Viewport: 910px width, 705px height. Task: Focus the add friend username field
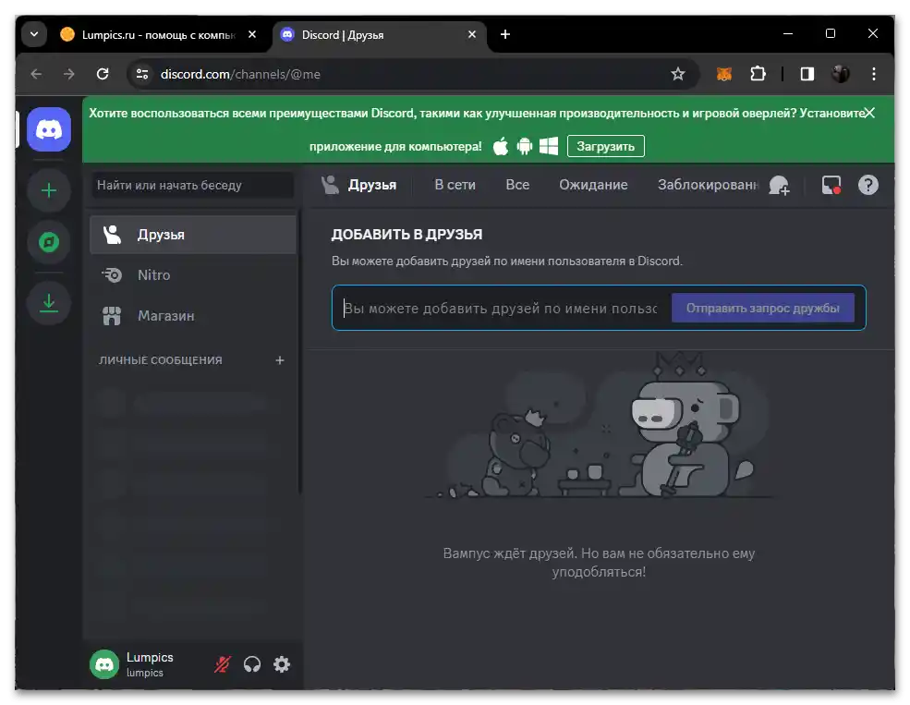(500, 308)
